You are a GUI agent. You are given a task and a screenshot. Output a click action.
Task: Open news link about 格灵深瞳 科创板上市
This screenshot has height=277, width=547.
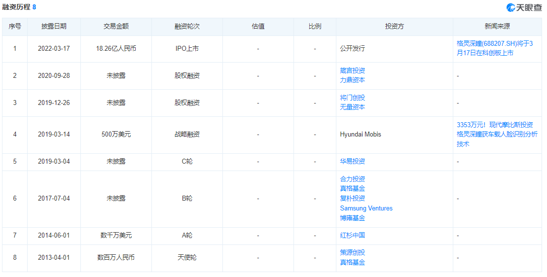tap(495, 48)
